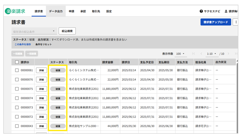Open サクセスナビ help icon
Image resolution: width=243 pixels, height=138 pixels.
coord(201,11)
